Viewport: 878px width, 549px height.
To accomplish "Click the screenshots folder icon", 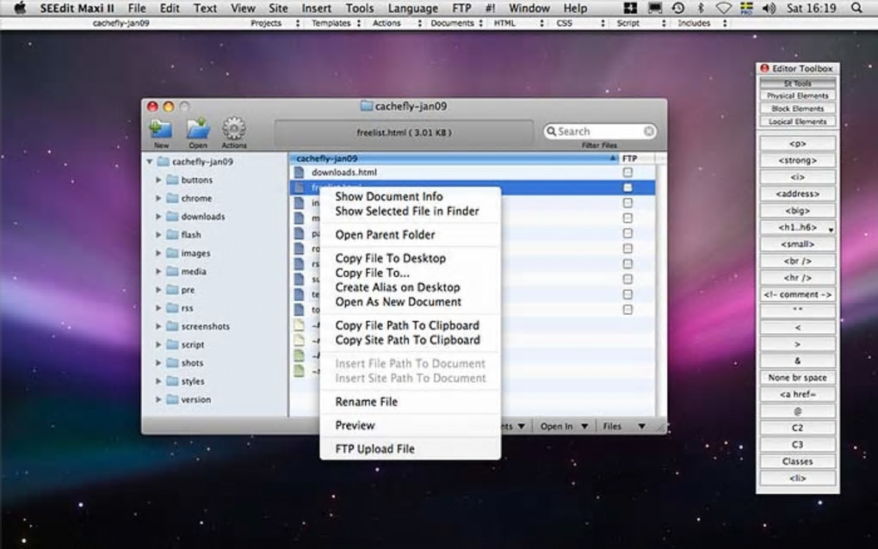I will (172, 326).
